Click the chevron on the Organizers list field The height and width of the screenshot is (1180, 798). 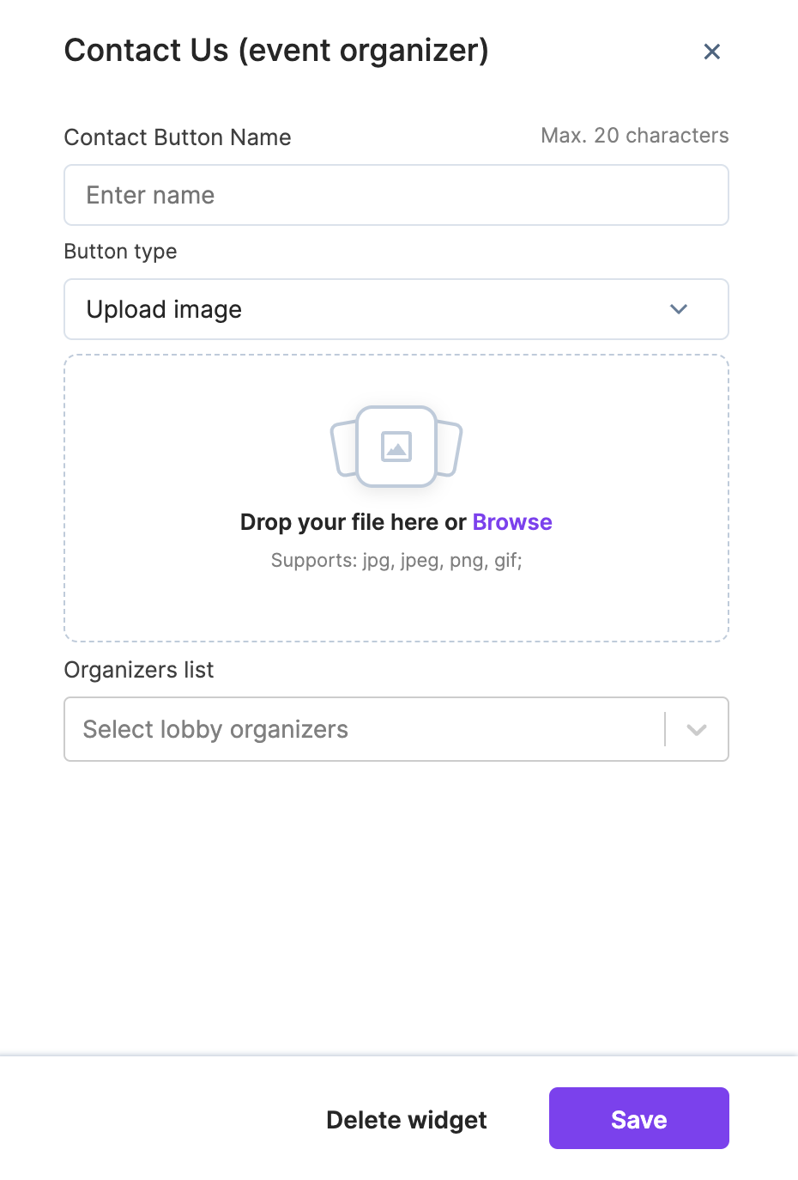tap(695, 729)
